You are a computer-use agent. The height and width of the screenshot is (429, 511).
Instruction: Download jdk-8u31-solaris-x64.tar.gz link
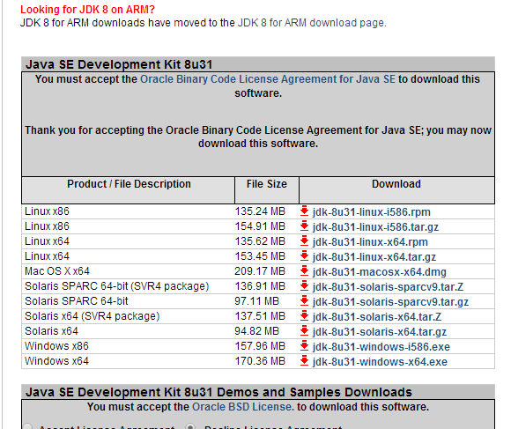380,332
